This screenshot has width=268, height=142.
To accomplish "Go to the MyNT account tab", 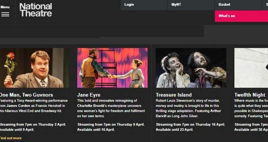I will click(x=176, y=5).
